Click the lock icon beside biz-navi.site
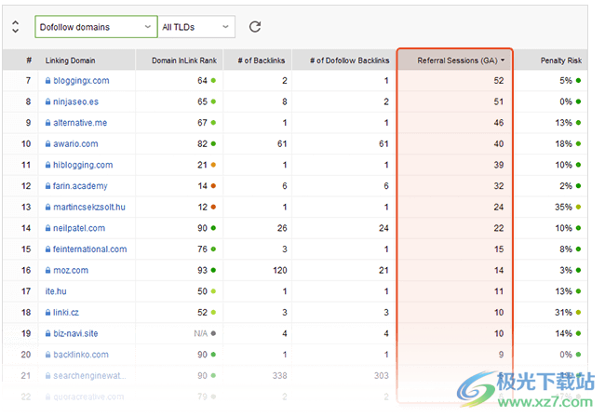The height and width of the screenshot is (417, 605). pos(47,333)
